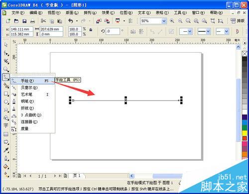Click the rotation angle input field
The height and width of the screenshot is (194, 249).
(113, 31)
